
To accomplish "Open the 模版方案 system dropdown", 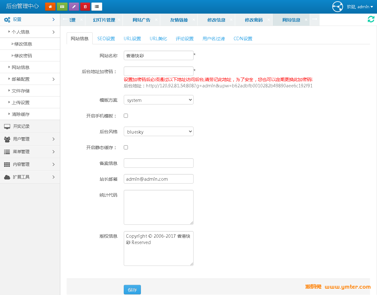I will (x=159, y=100).
